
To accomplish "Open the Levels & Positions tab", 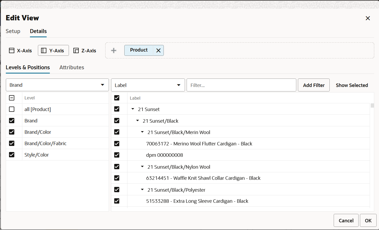I will coord(28,67).
